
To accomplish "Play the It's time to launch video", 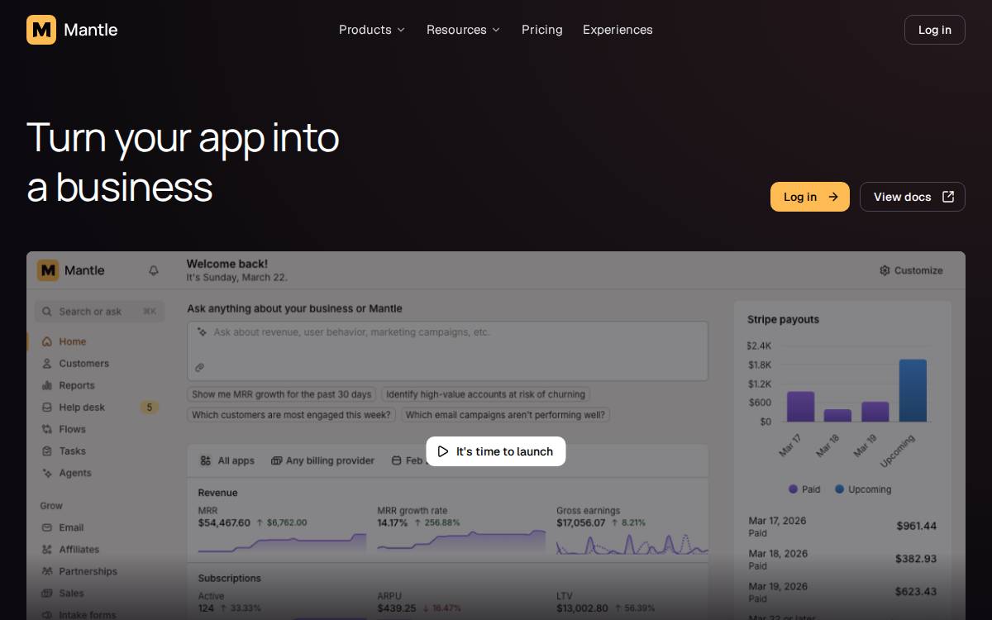I will (496, 451).
